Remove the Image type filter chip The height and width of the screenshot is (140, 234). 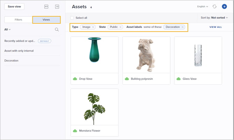tap(93, 27)
